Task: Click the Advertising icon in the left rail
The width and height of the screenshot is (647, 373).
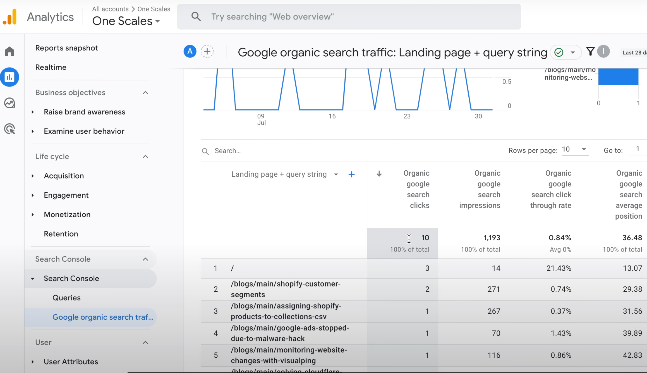Action: coord(10,129)
